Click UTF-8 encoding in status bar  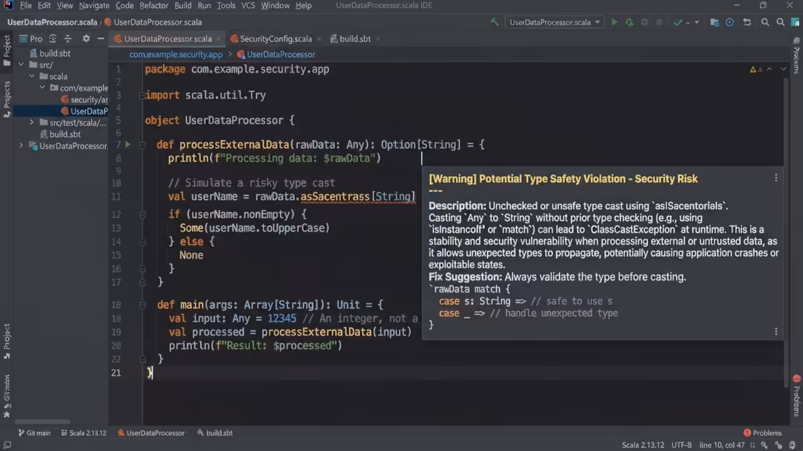pos(681,445)
